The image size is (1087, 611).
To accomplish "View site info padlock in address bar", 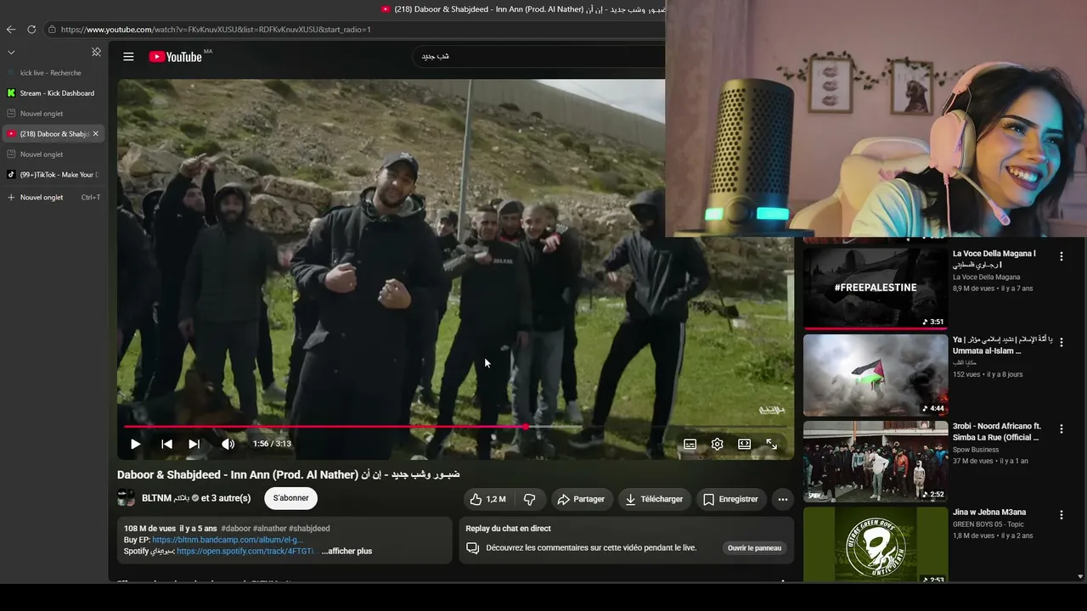I will (x=52, y=29).
